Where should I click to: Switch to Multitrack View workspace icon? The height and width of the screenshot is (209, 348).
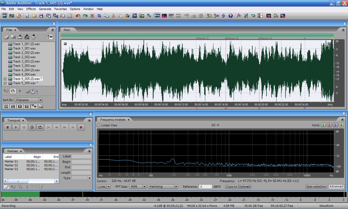(12, 16)
